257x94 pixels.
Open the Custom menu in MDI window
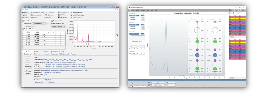click(143, 10)
